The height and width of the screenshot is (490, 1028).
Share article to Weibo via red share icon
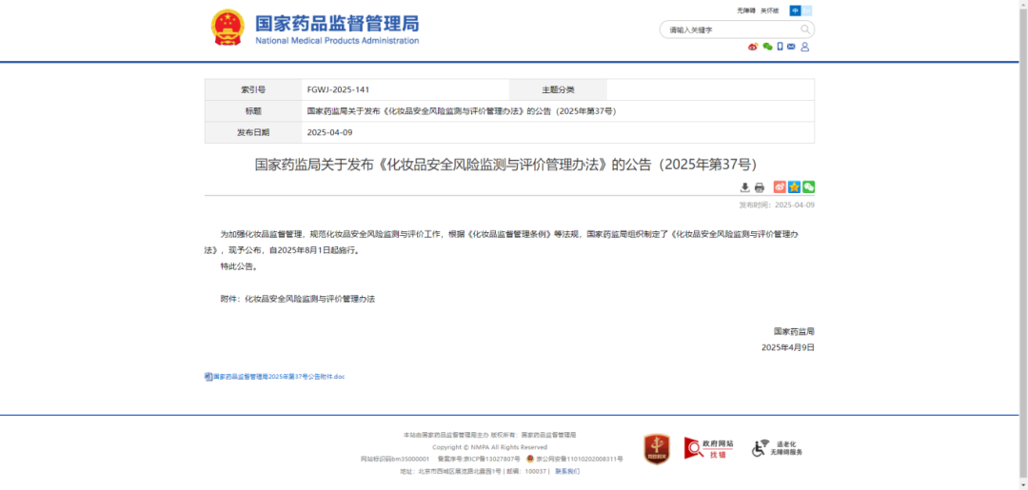click(780, 187)
